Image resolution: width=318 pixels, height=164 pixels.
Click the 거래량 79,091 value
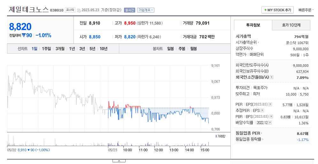pyautogui.click(x=203, y=23)
